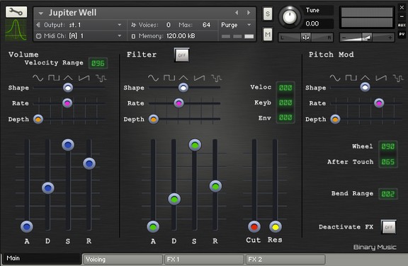This screenshot has width=408, height=266.
Task: Switch to the Voicing tab
Action: [x=123, y=259]
